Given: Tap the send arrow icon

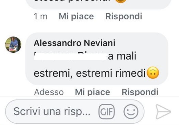Looking at the screenshot, I should [163, 112].
